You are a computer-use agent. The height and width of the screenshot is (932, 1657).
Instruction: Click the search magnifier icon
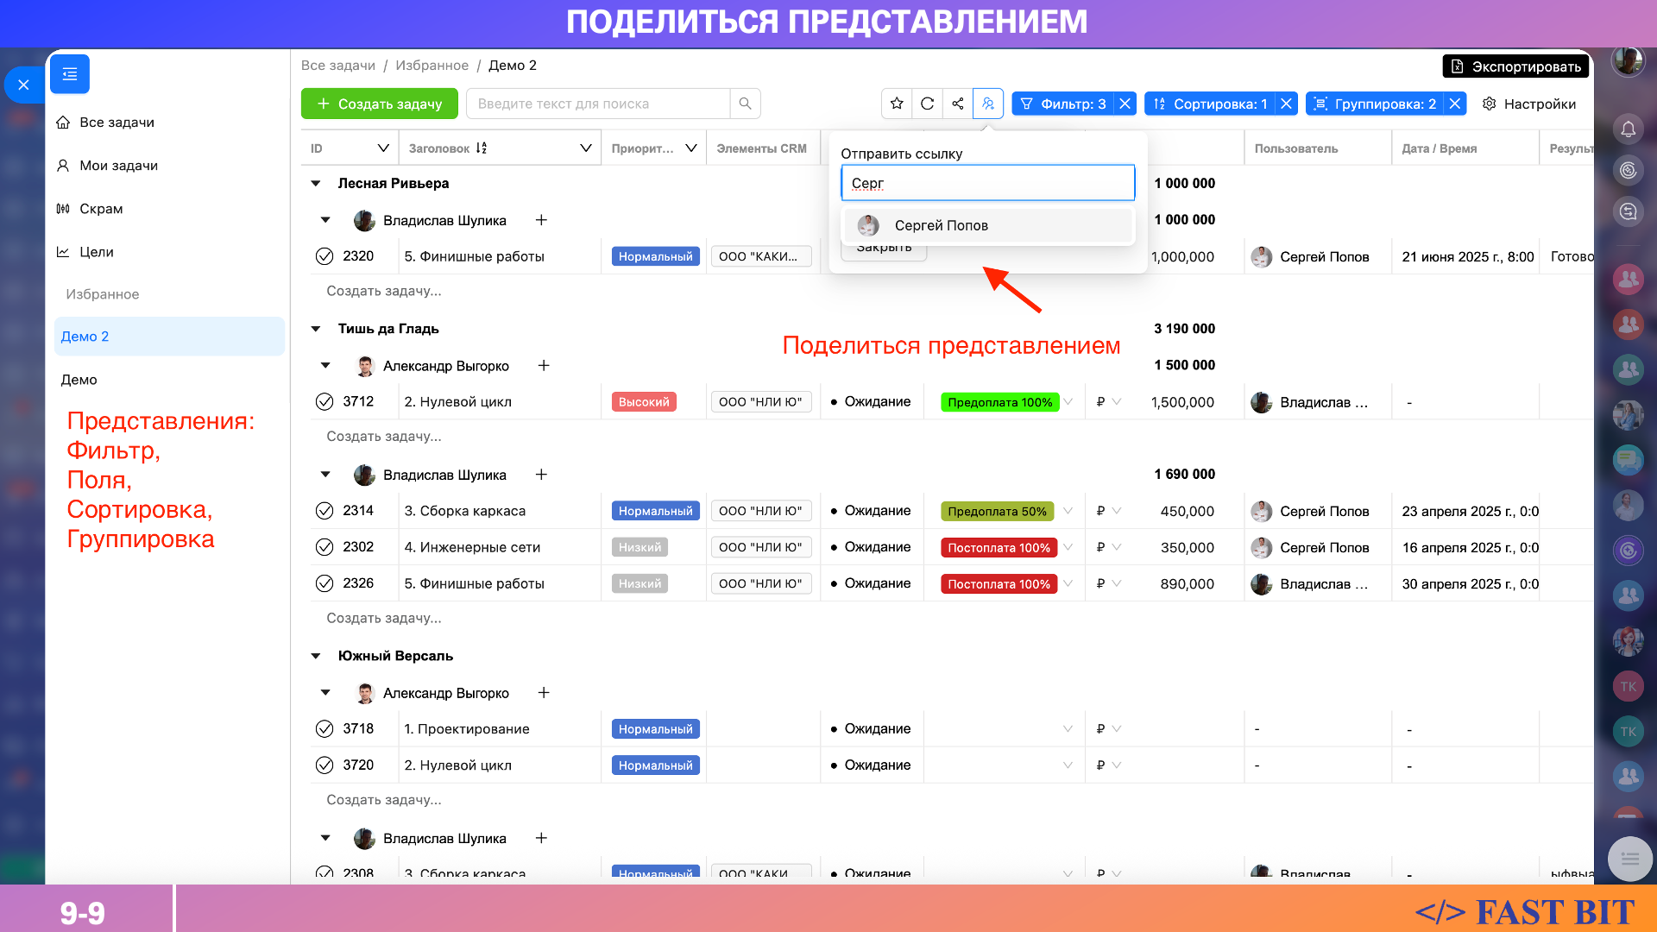745,104
